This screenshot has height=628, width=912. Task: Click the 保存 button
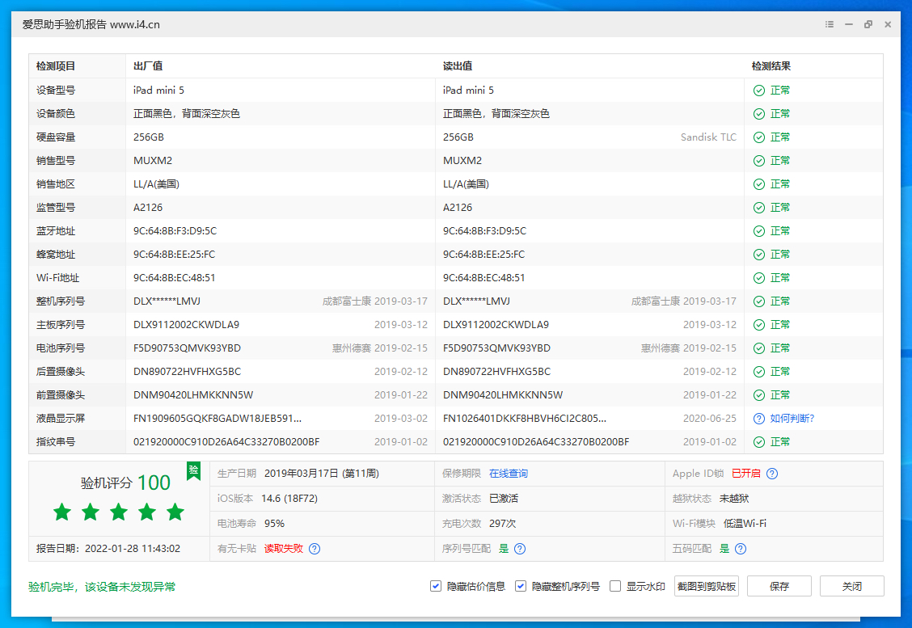779,586
